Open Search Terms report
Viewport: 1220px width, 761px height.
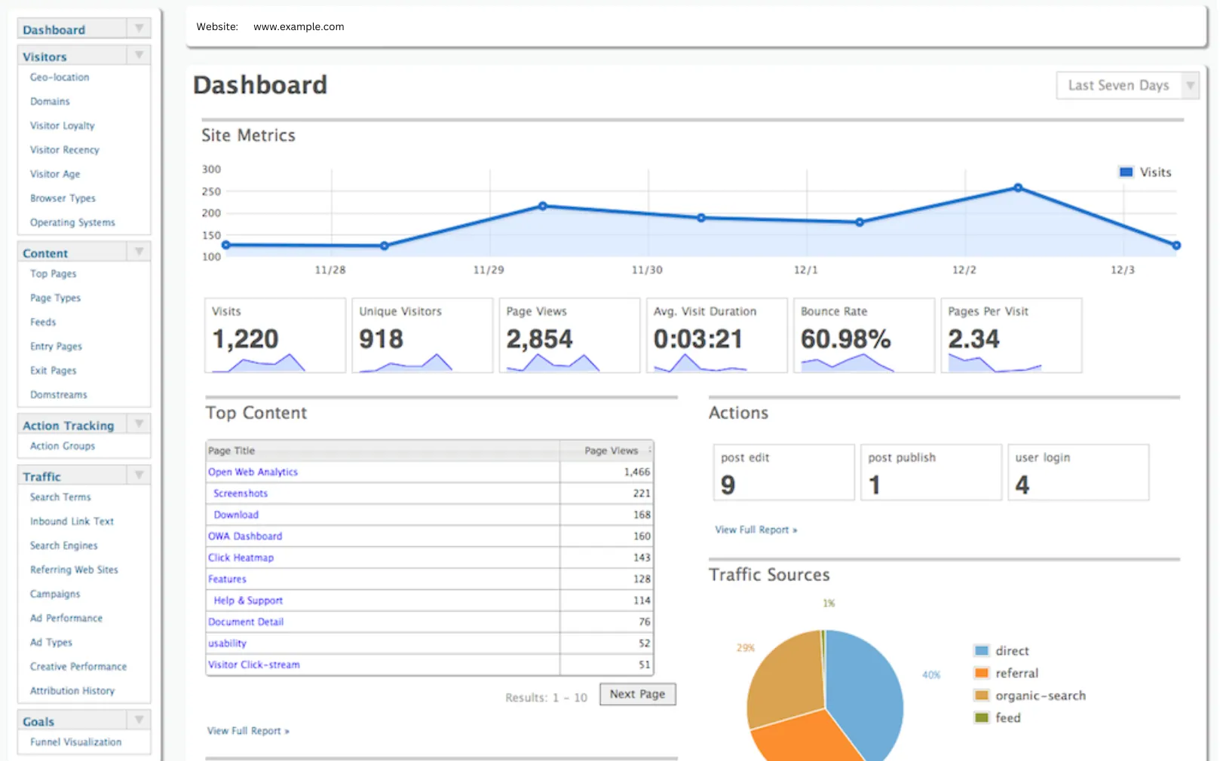[x=60, y=497]
